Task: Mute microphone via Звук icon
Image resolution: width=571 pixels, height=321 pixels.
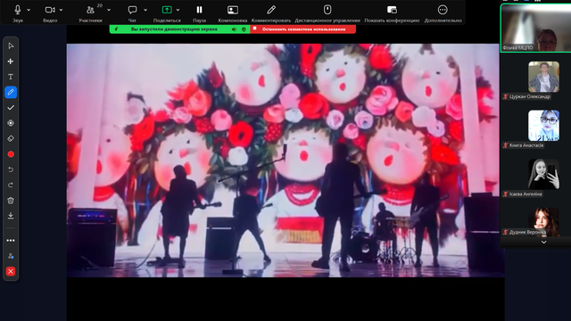Action: (x=17, y=10)
